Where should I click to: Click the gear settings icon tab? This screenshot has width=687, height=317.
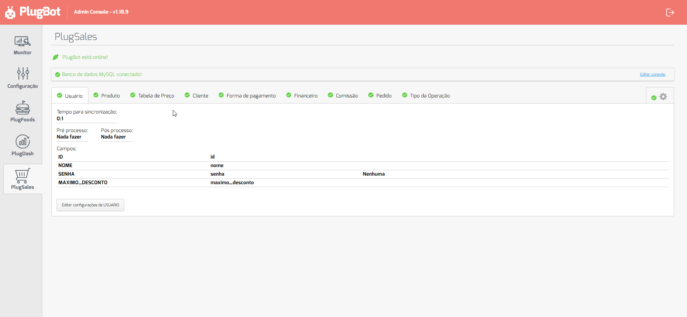point(663,97)
